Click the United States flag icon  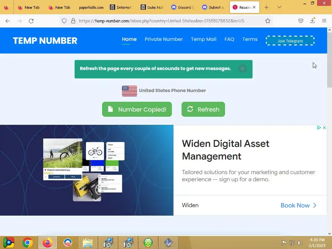(129, 91)
